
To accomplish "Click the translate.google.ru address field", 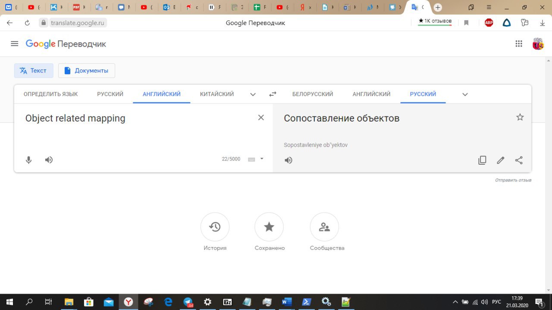I will [77, 23].
